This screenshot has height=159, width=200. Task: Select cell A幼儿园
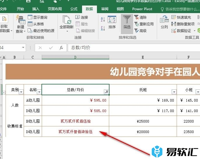point(33,100)
